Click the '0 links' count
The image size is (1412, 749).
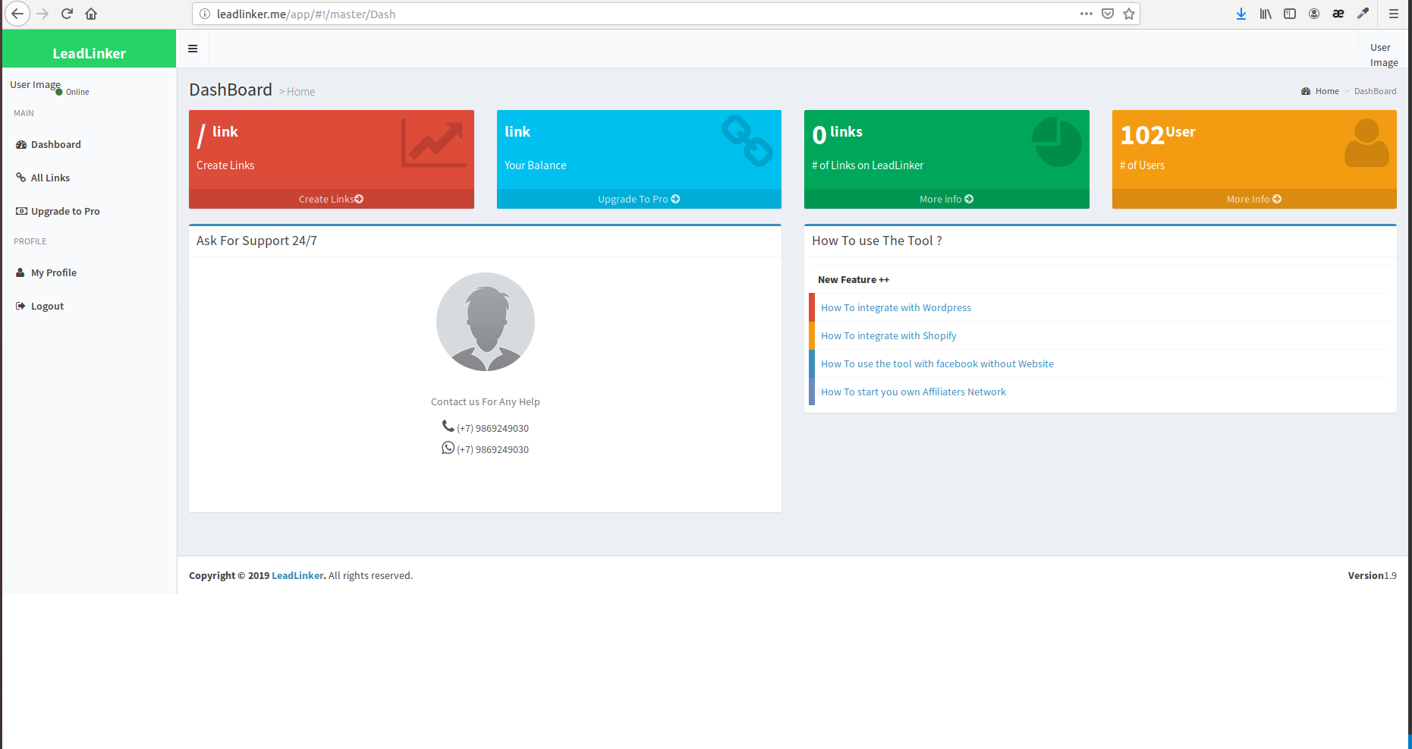837,134
